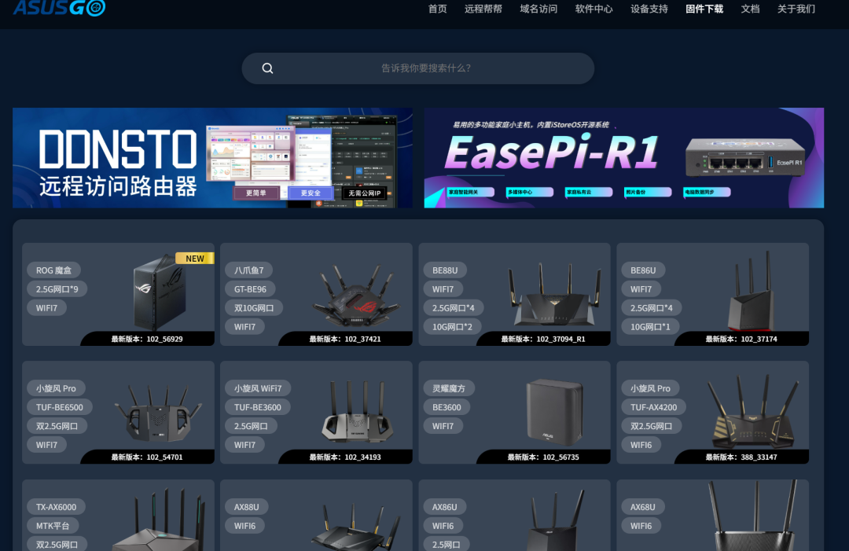Click the 双10G网口 tag
The height and width of the screenshot is (551, 849).
pyautogui.click(x=254, y=308)
